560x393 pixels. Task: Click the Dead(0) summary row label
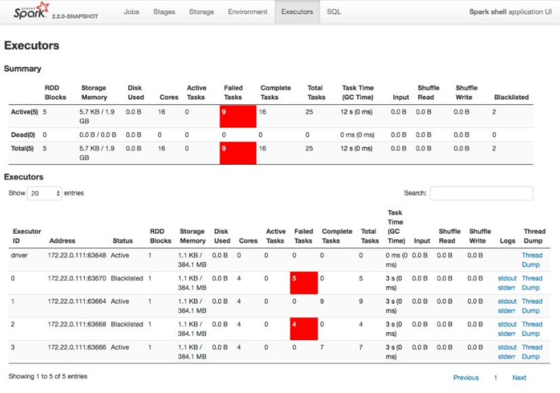(x=23, y=135)
